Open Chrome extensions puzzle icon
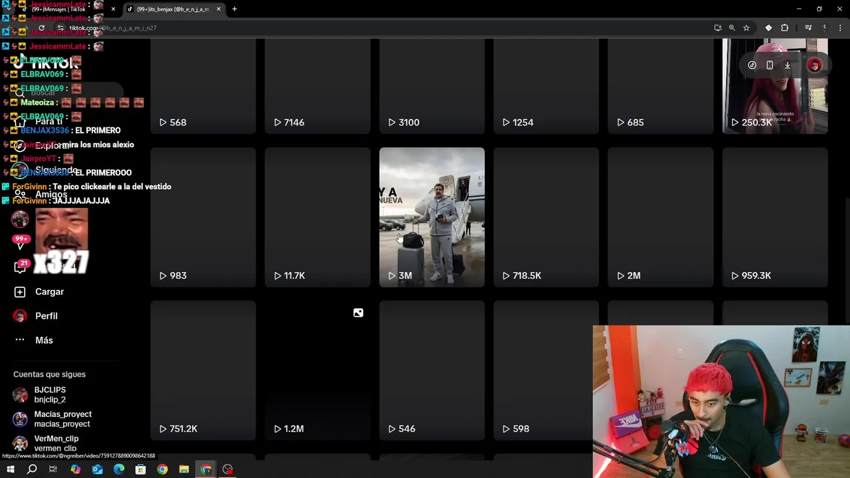The height and width of the screenshot is (478, 850). click(785, 28)
